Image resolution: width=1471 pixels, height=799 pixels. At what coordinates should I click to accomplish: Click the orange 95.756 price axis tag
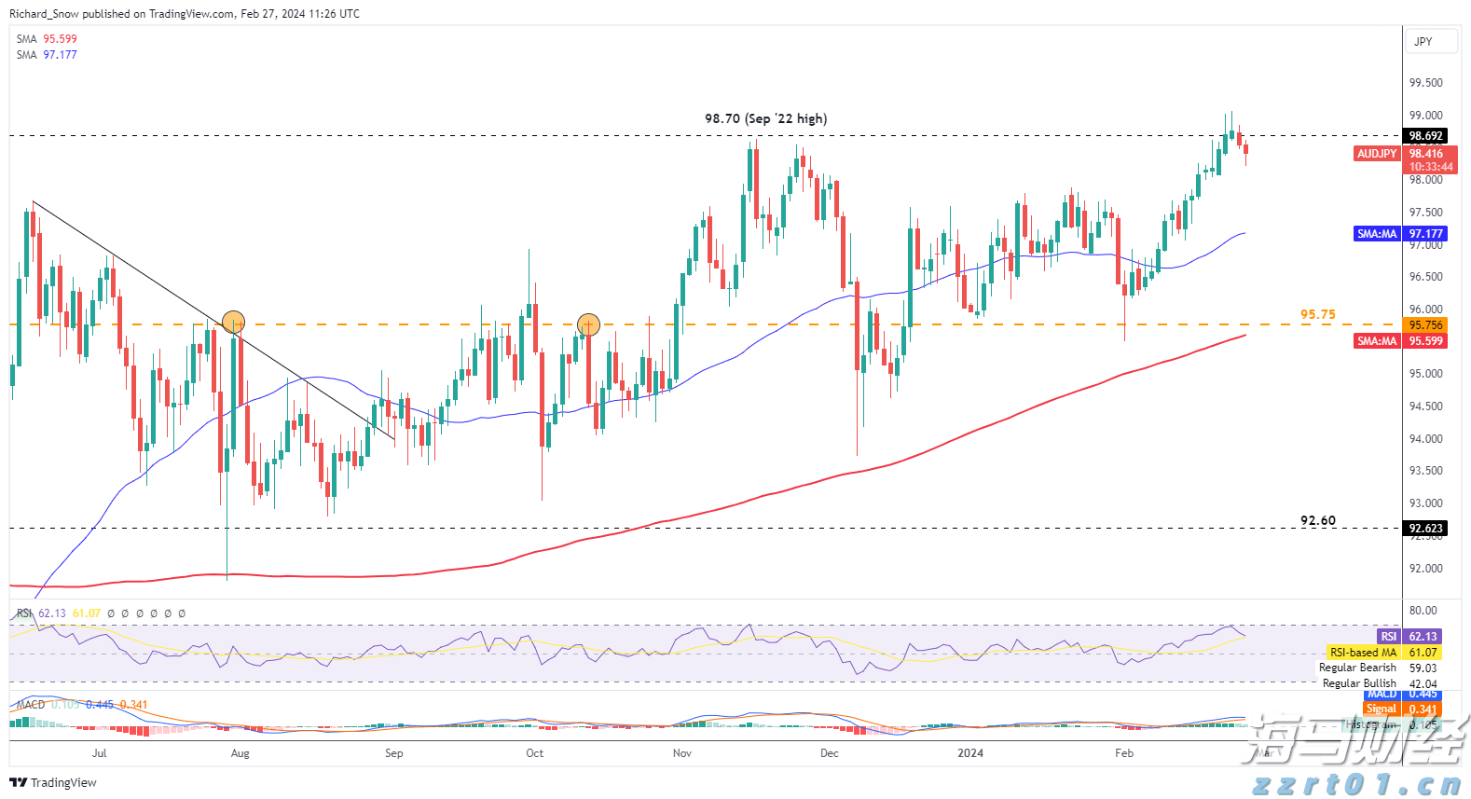click(1425, 325)
